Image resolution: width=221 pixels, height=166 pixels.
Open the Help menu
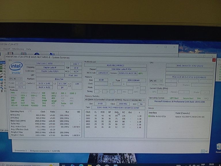pyautogui.click(x=29, y=49)
